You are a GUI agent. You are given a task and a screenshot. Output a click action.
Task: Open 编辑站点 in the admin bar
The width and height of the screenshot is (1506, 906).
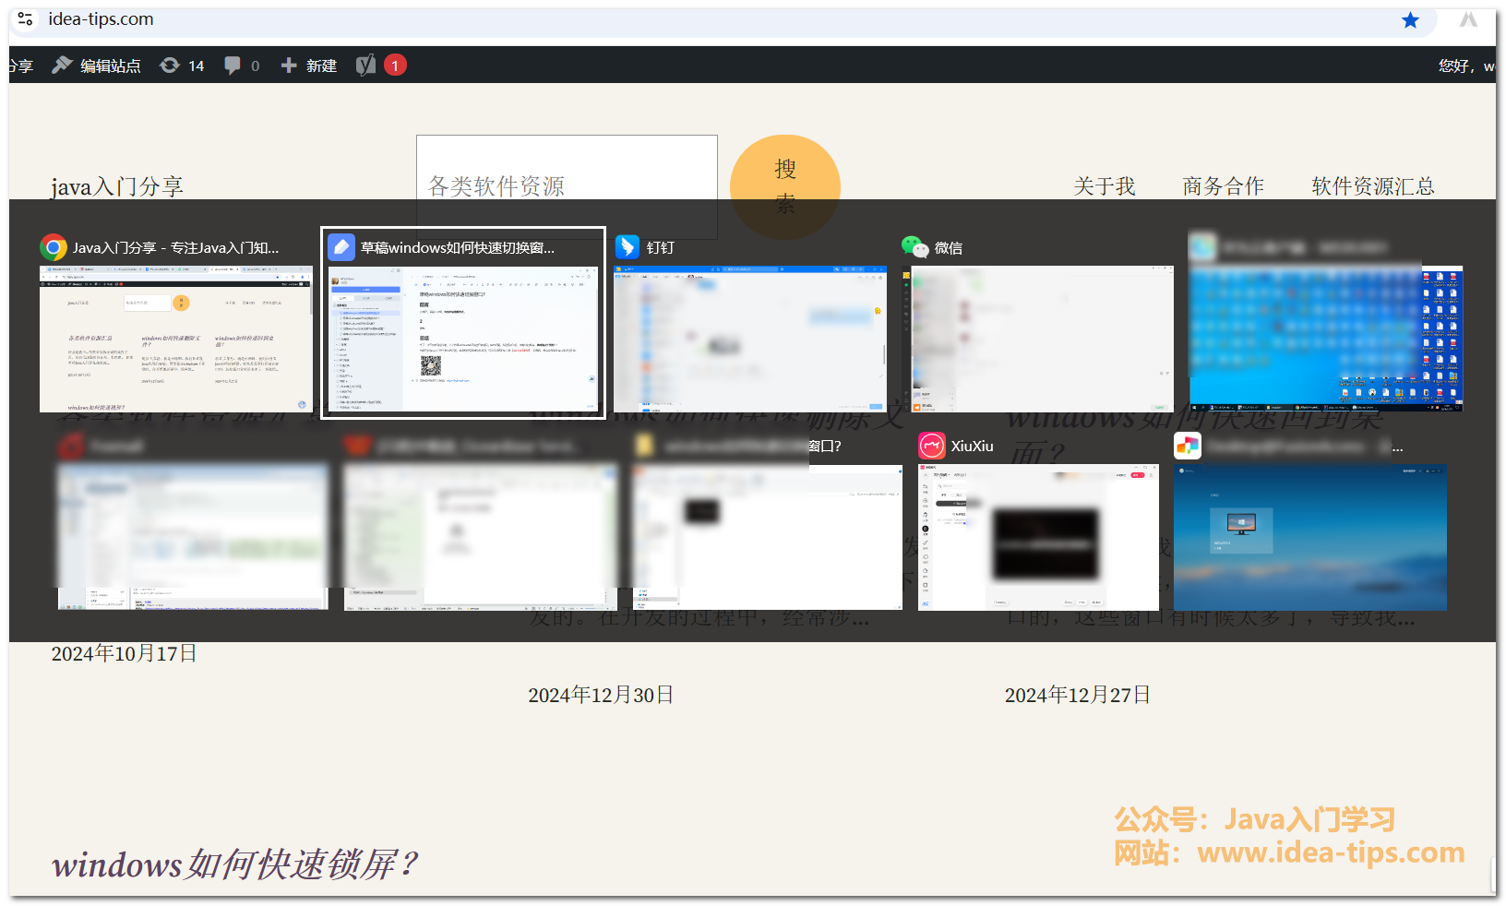[97, 66]
